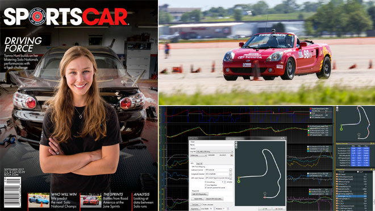Image resolution: width=375 pixels, height=211 pixels.
Task: Click the Line Width value field
Action: coord(211,209)
